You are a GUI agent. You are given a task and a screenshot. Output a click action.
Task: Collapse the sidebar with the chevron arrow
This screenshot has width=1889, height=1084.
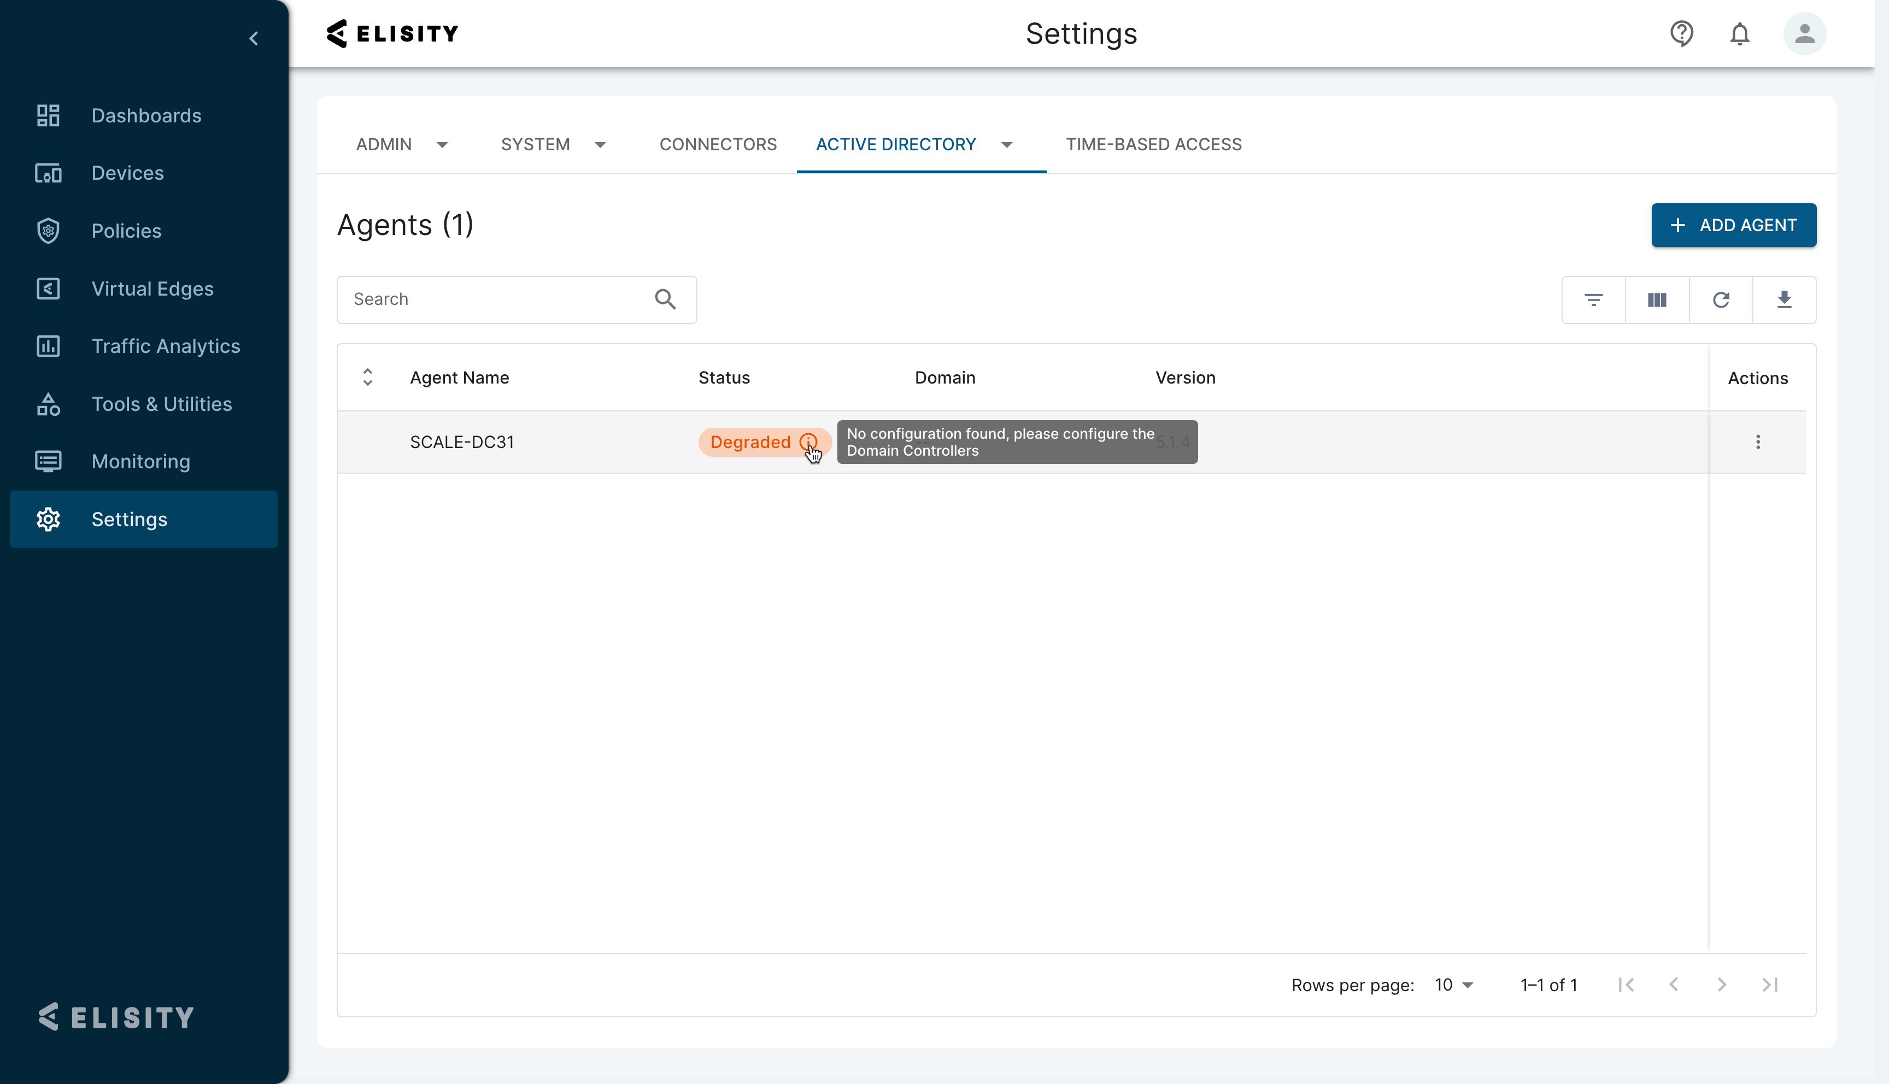254,39
